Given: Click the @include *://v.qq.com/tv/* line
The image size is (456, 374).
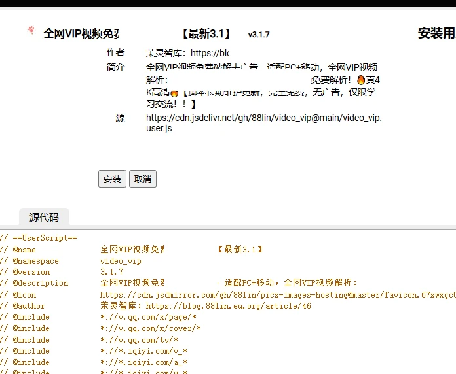Looking at the screenshot, I should [89, 340].
